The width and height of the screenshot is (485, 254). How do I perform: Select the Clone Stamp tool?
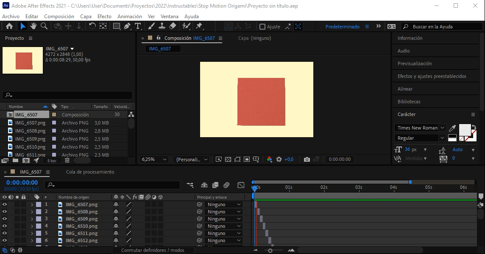pyautogui.click(x=162, y=26)
